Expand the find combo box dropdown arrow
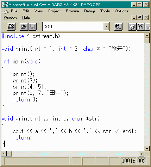This screenshot has height=167, width=151. [x=106, y=26]
